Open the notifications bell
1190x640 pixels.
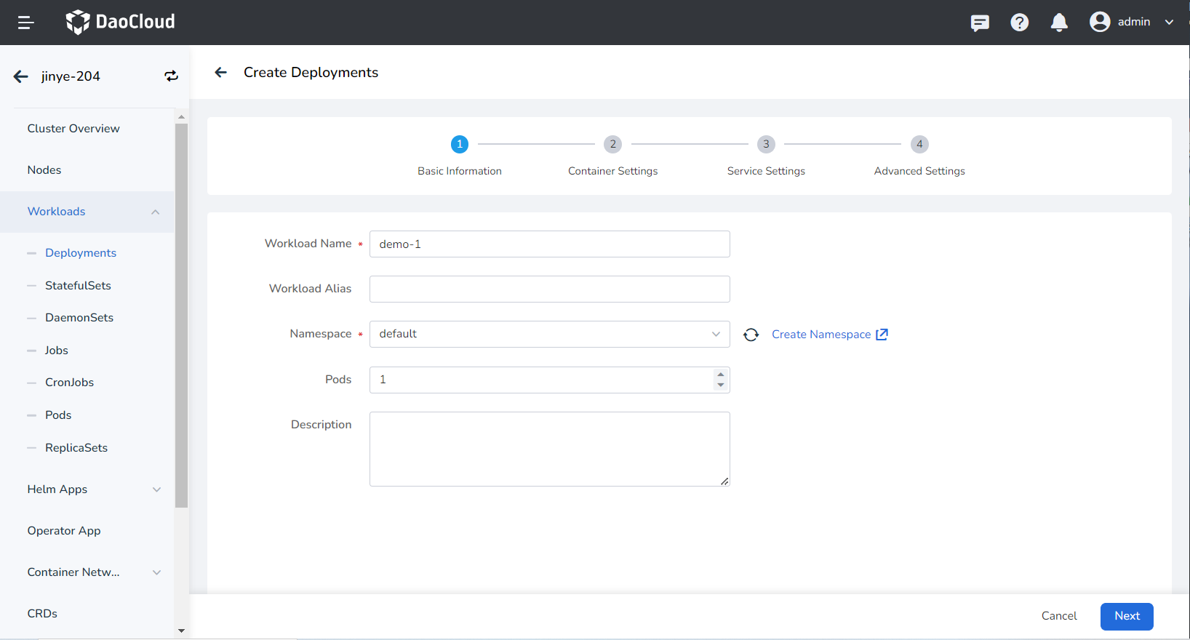coord(1059,23)
